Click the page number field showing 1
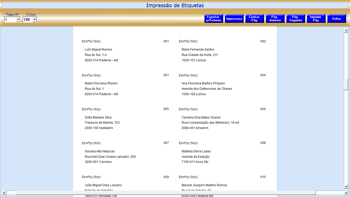 point(10,20)
